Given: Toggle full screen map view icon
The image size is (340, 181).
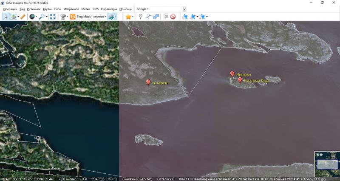Looking at the screenshot, I should coord(53,17).
